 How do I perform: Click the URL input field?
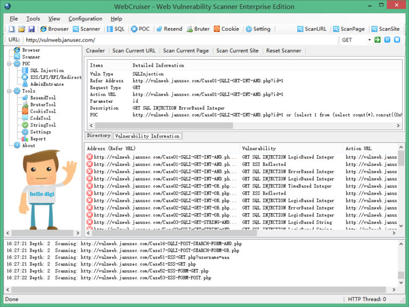pos(181,40)
